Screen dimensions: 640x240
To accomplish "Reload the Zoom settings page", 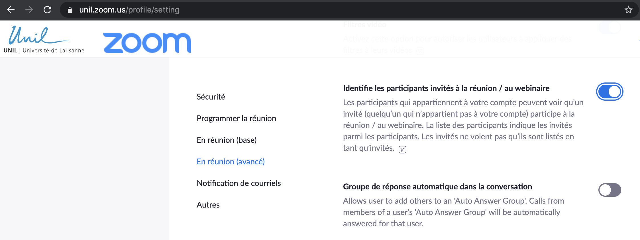I will [x=47, y=10].
